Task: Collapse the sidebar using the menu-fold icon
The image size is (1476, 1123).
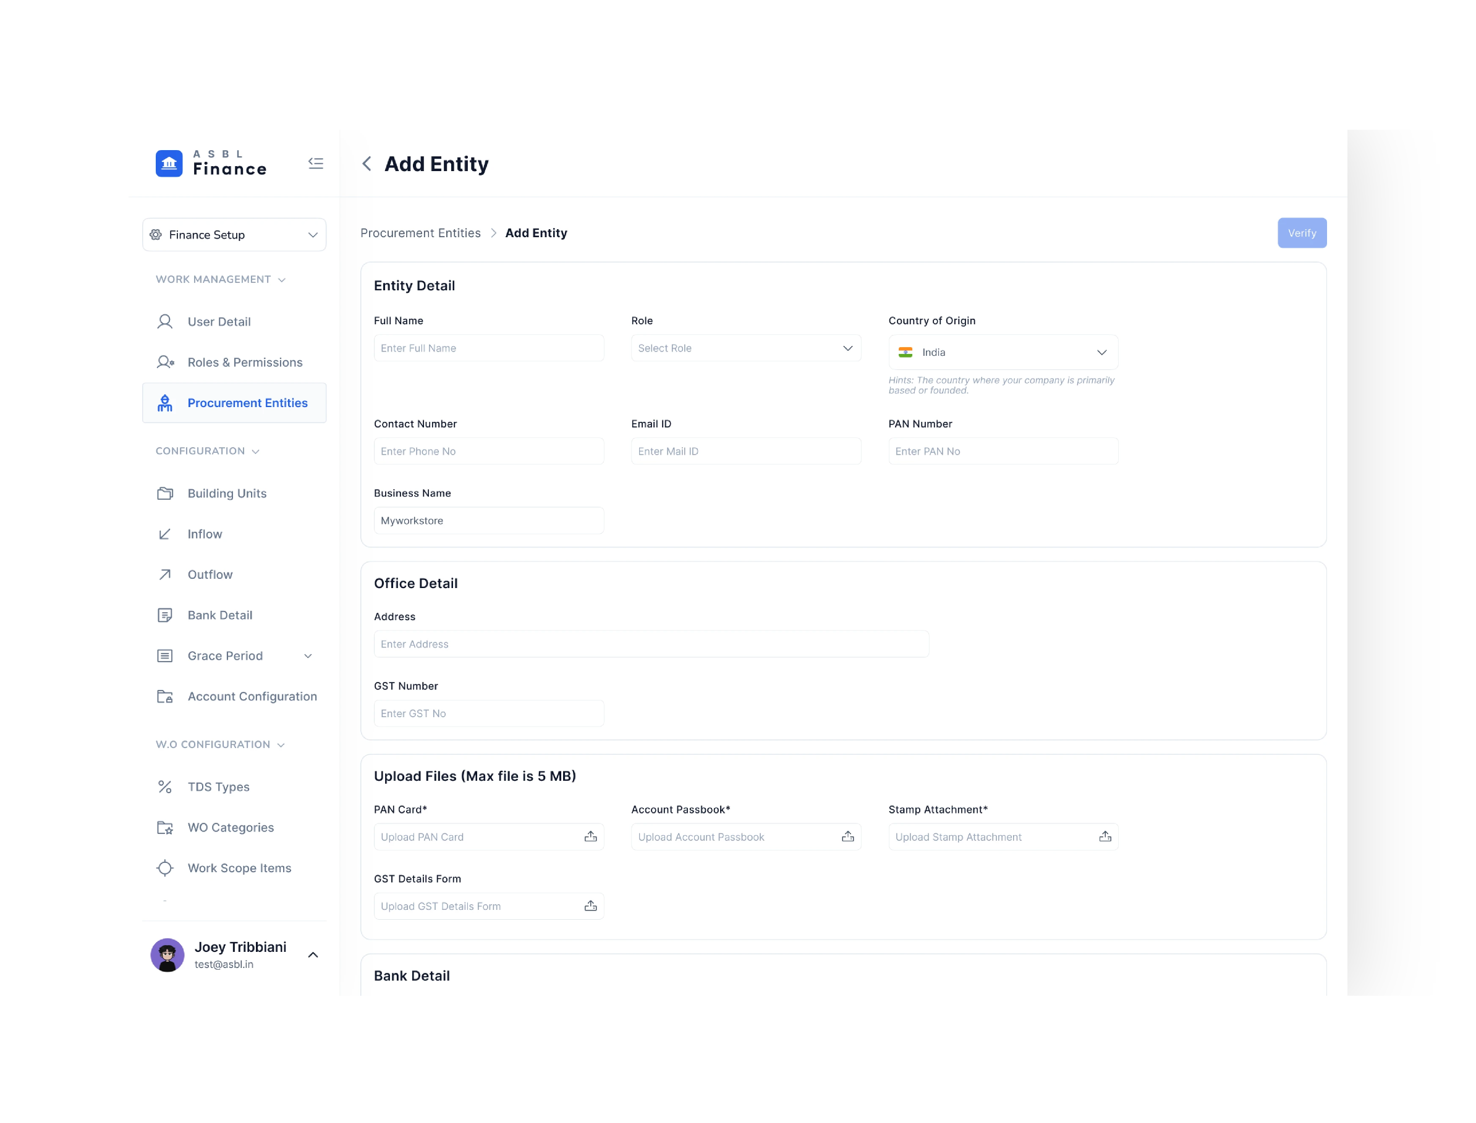Action: (x=316, y=163)
